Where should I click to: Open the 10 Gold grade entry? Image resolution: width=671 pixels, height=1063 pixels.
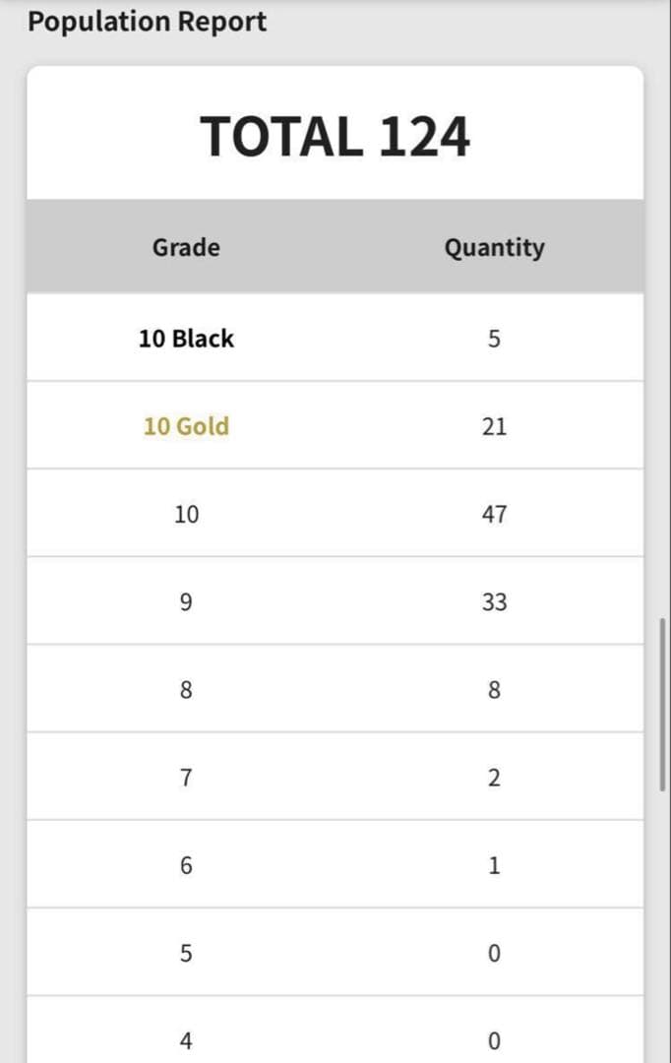pyautogui.click(x=186, y=426)
